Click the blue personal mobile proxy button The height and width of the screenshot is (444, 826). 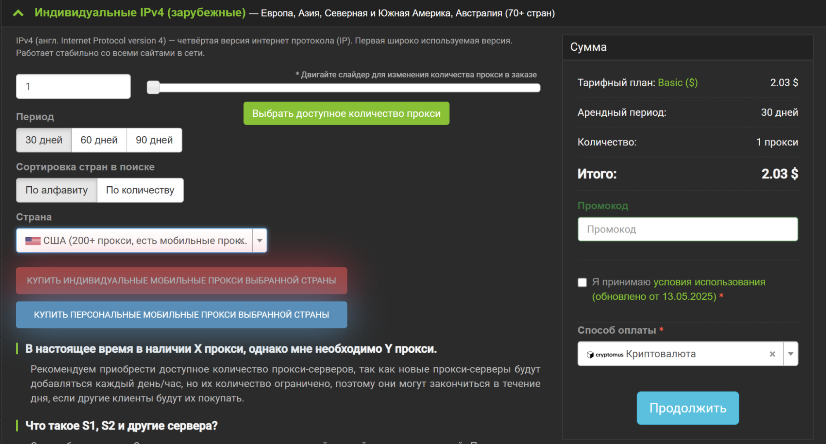182,314
